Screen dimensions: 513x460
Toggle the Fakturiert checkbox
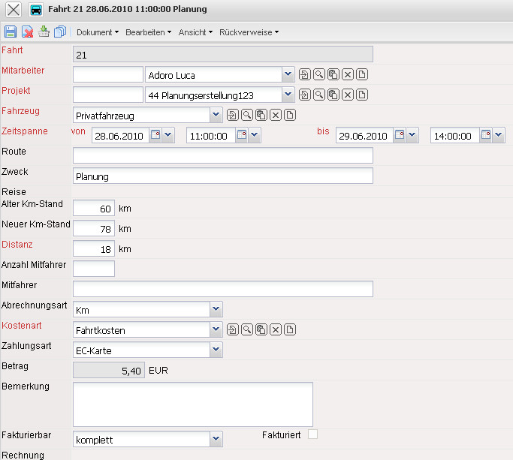312,434
